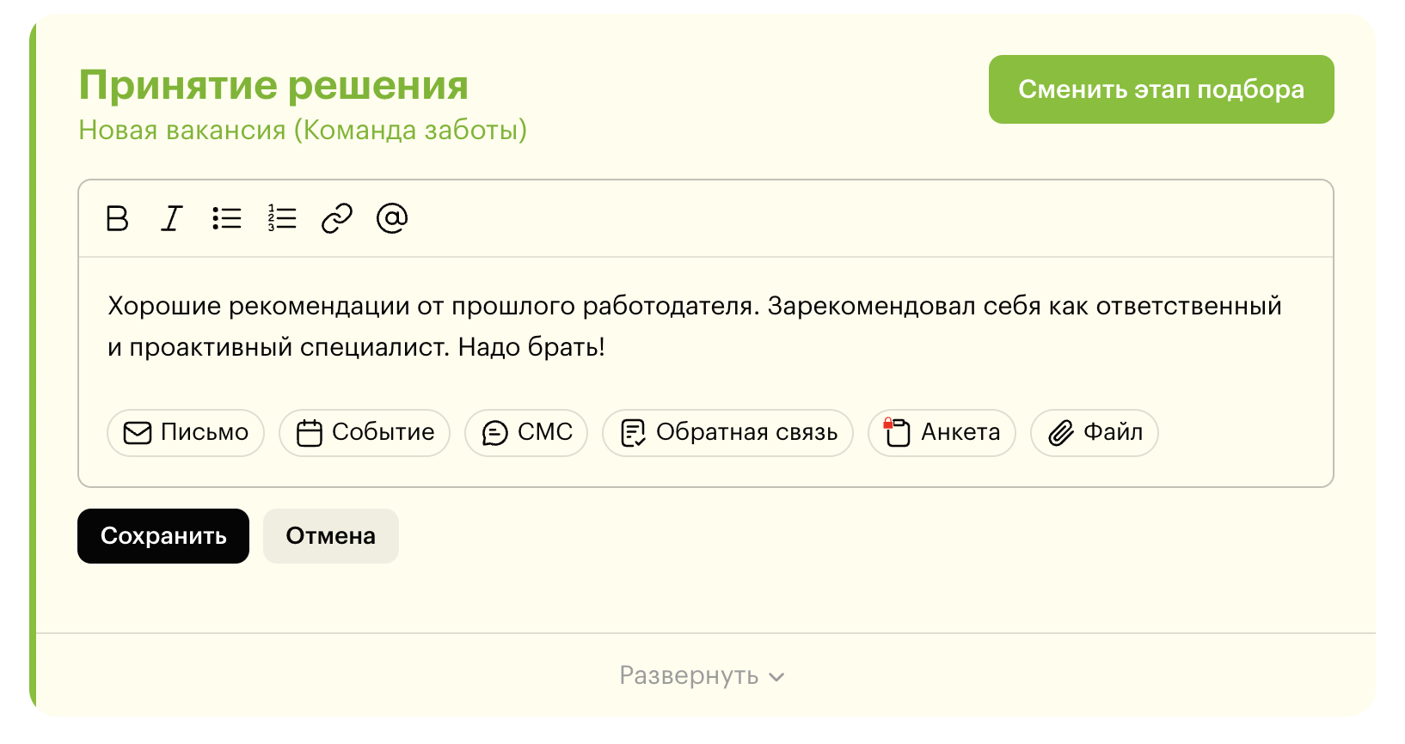The width and height of the screenshot is (1405, 744).
Task: Insert a numbered list
Action: pyautogui.click(x=282, y=218)
